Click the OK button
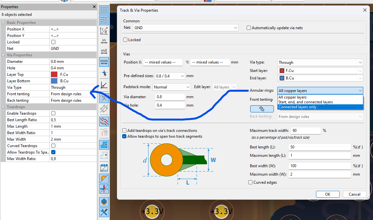Image resolution: width=373 pixels, height=220 pixels. (328, 194)
